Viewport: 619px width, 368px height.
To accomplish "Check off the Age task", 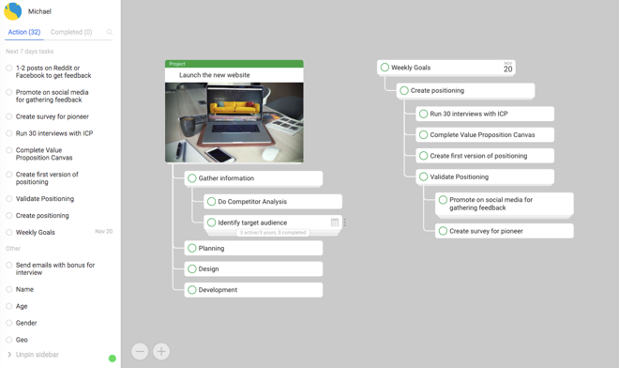I will [8, 306].
